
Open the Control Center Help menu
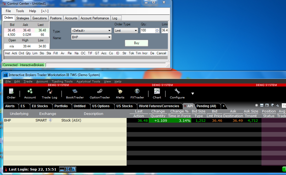(x=32, y=11)
